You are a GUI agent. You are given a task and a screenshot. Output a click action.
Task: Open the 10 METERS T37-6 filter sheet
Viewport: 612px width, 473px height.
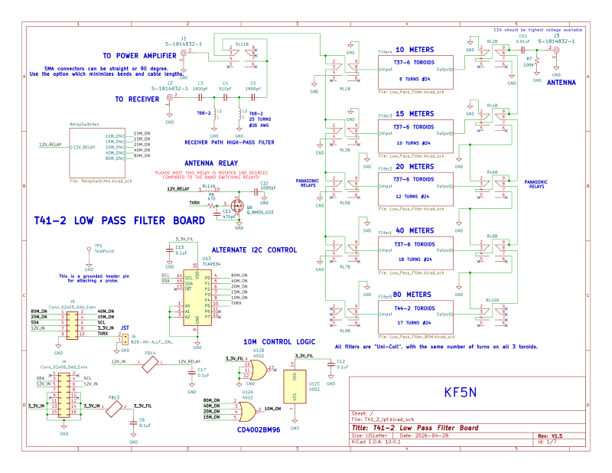click(x=417, y=71)
